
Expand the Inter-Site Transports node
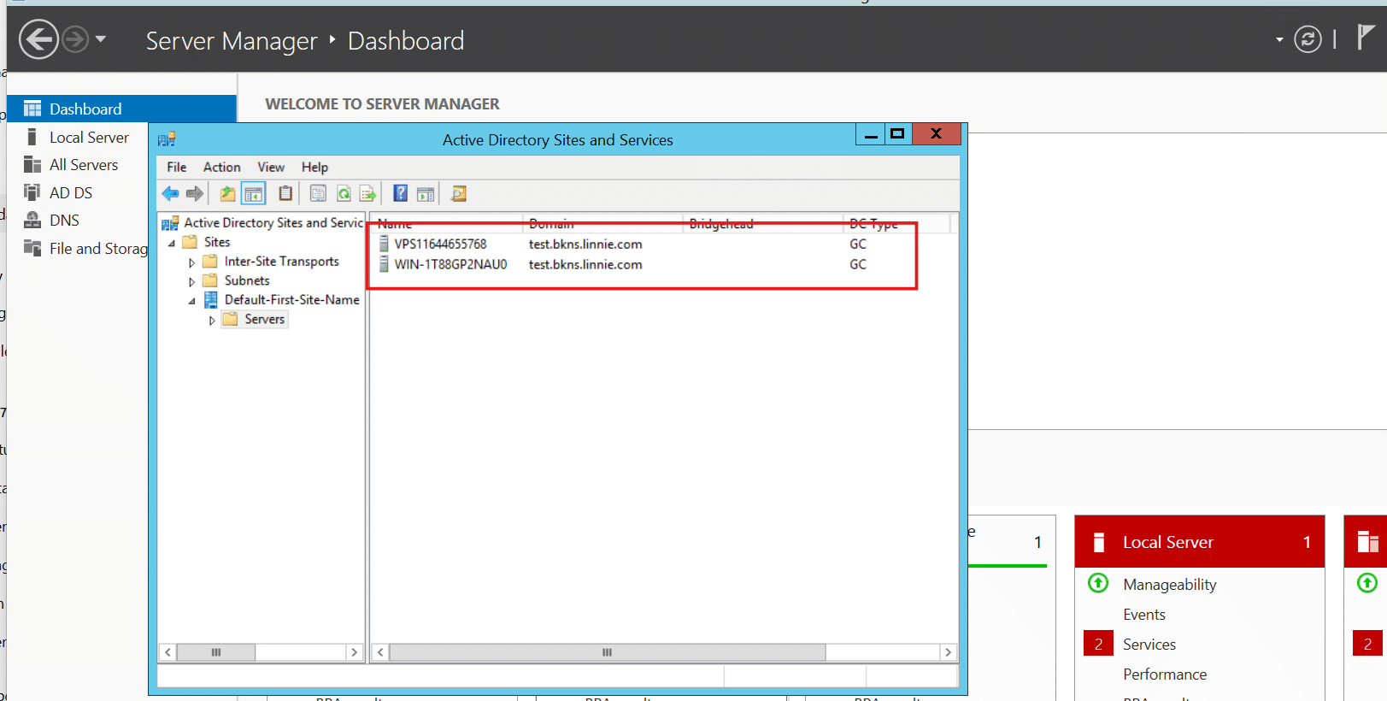point(192,262)
